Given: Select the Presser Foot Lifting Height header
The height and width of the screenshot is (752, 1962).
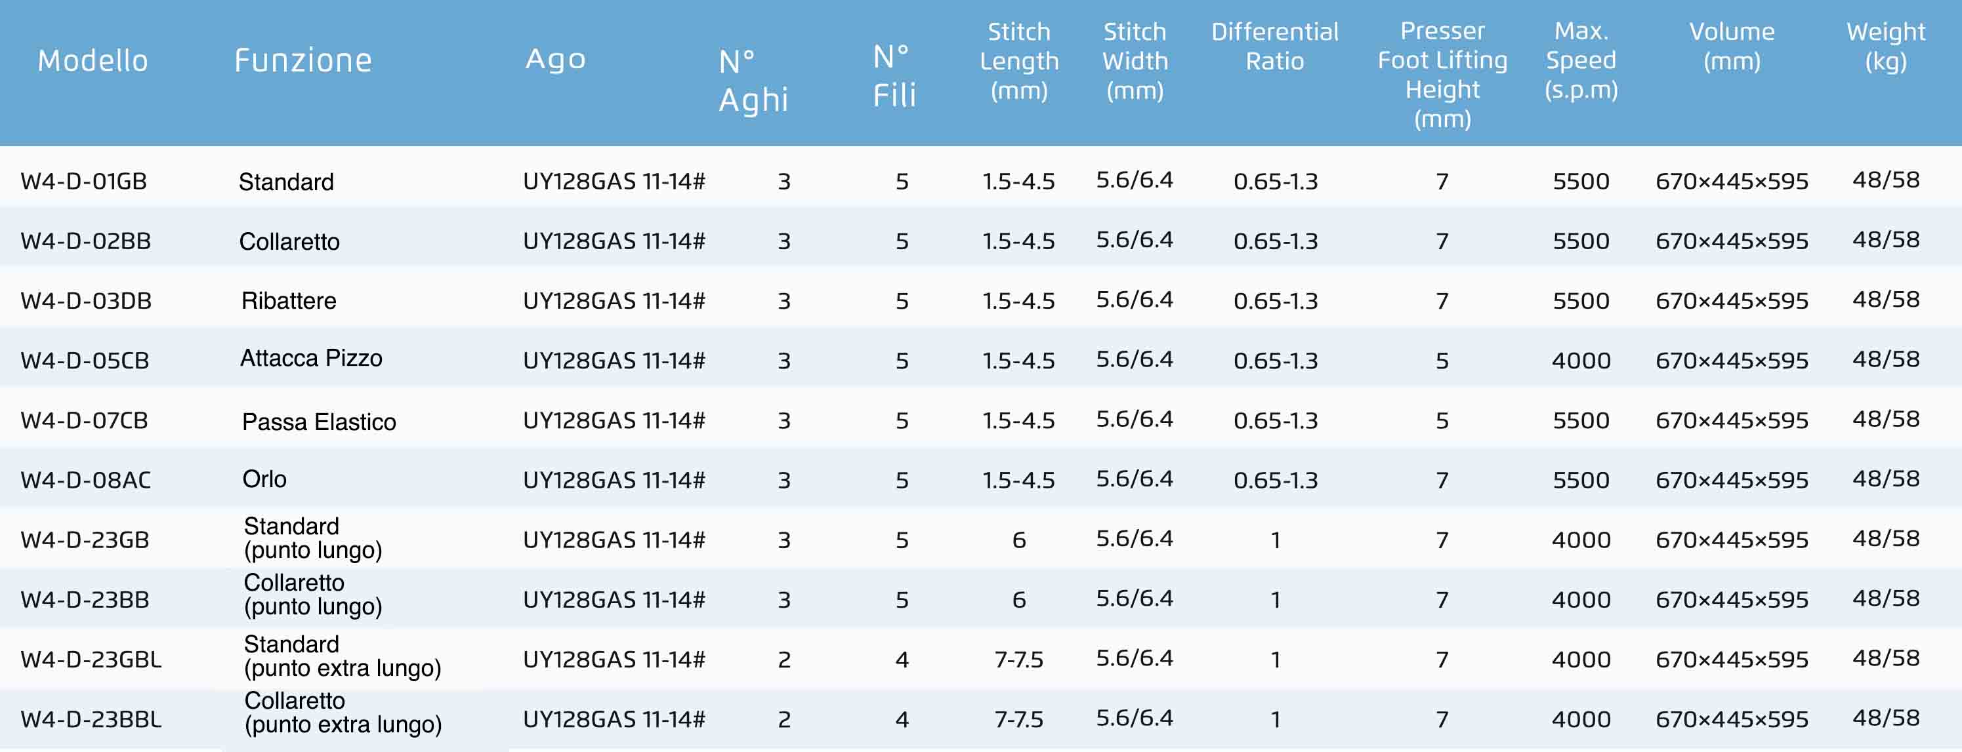Looking at the screenshot, I should pyautogui.click(x=1442, y=75).
